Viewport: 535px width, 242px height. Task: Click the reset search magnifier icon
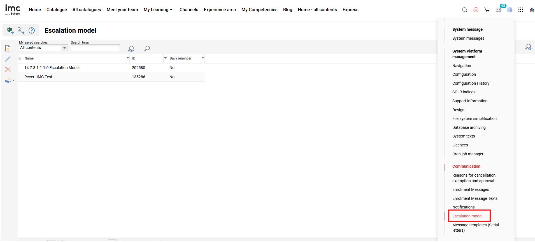click(131, 49)
